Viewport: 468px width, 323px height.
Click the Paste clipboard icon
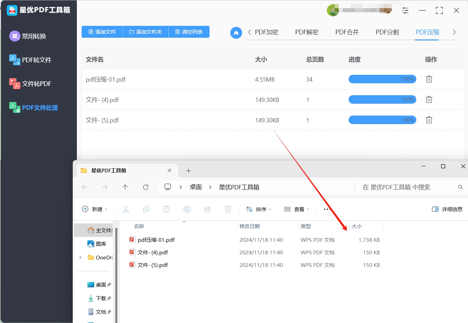[x=167, y=209]
